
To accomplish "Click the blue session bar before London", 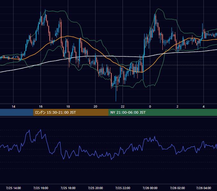I will 17,112.
